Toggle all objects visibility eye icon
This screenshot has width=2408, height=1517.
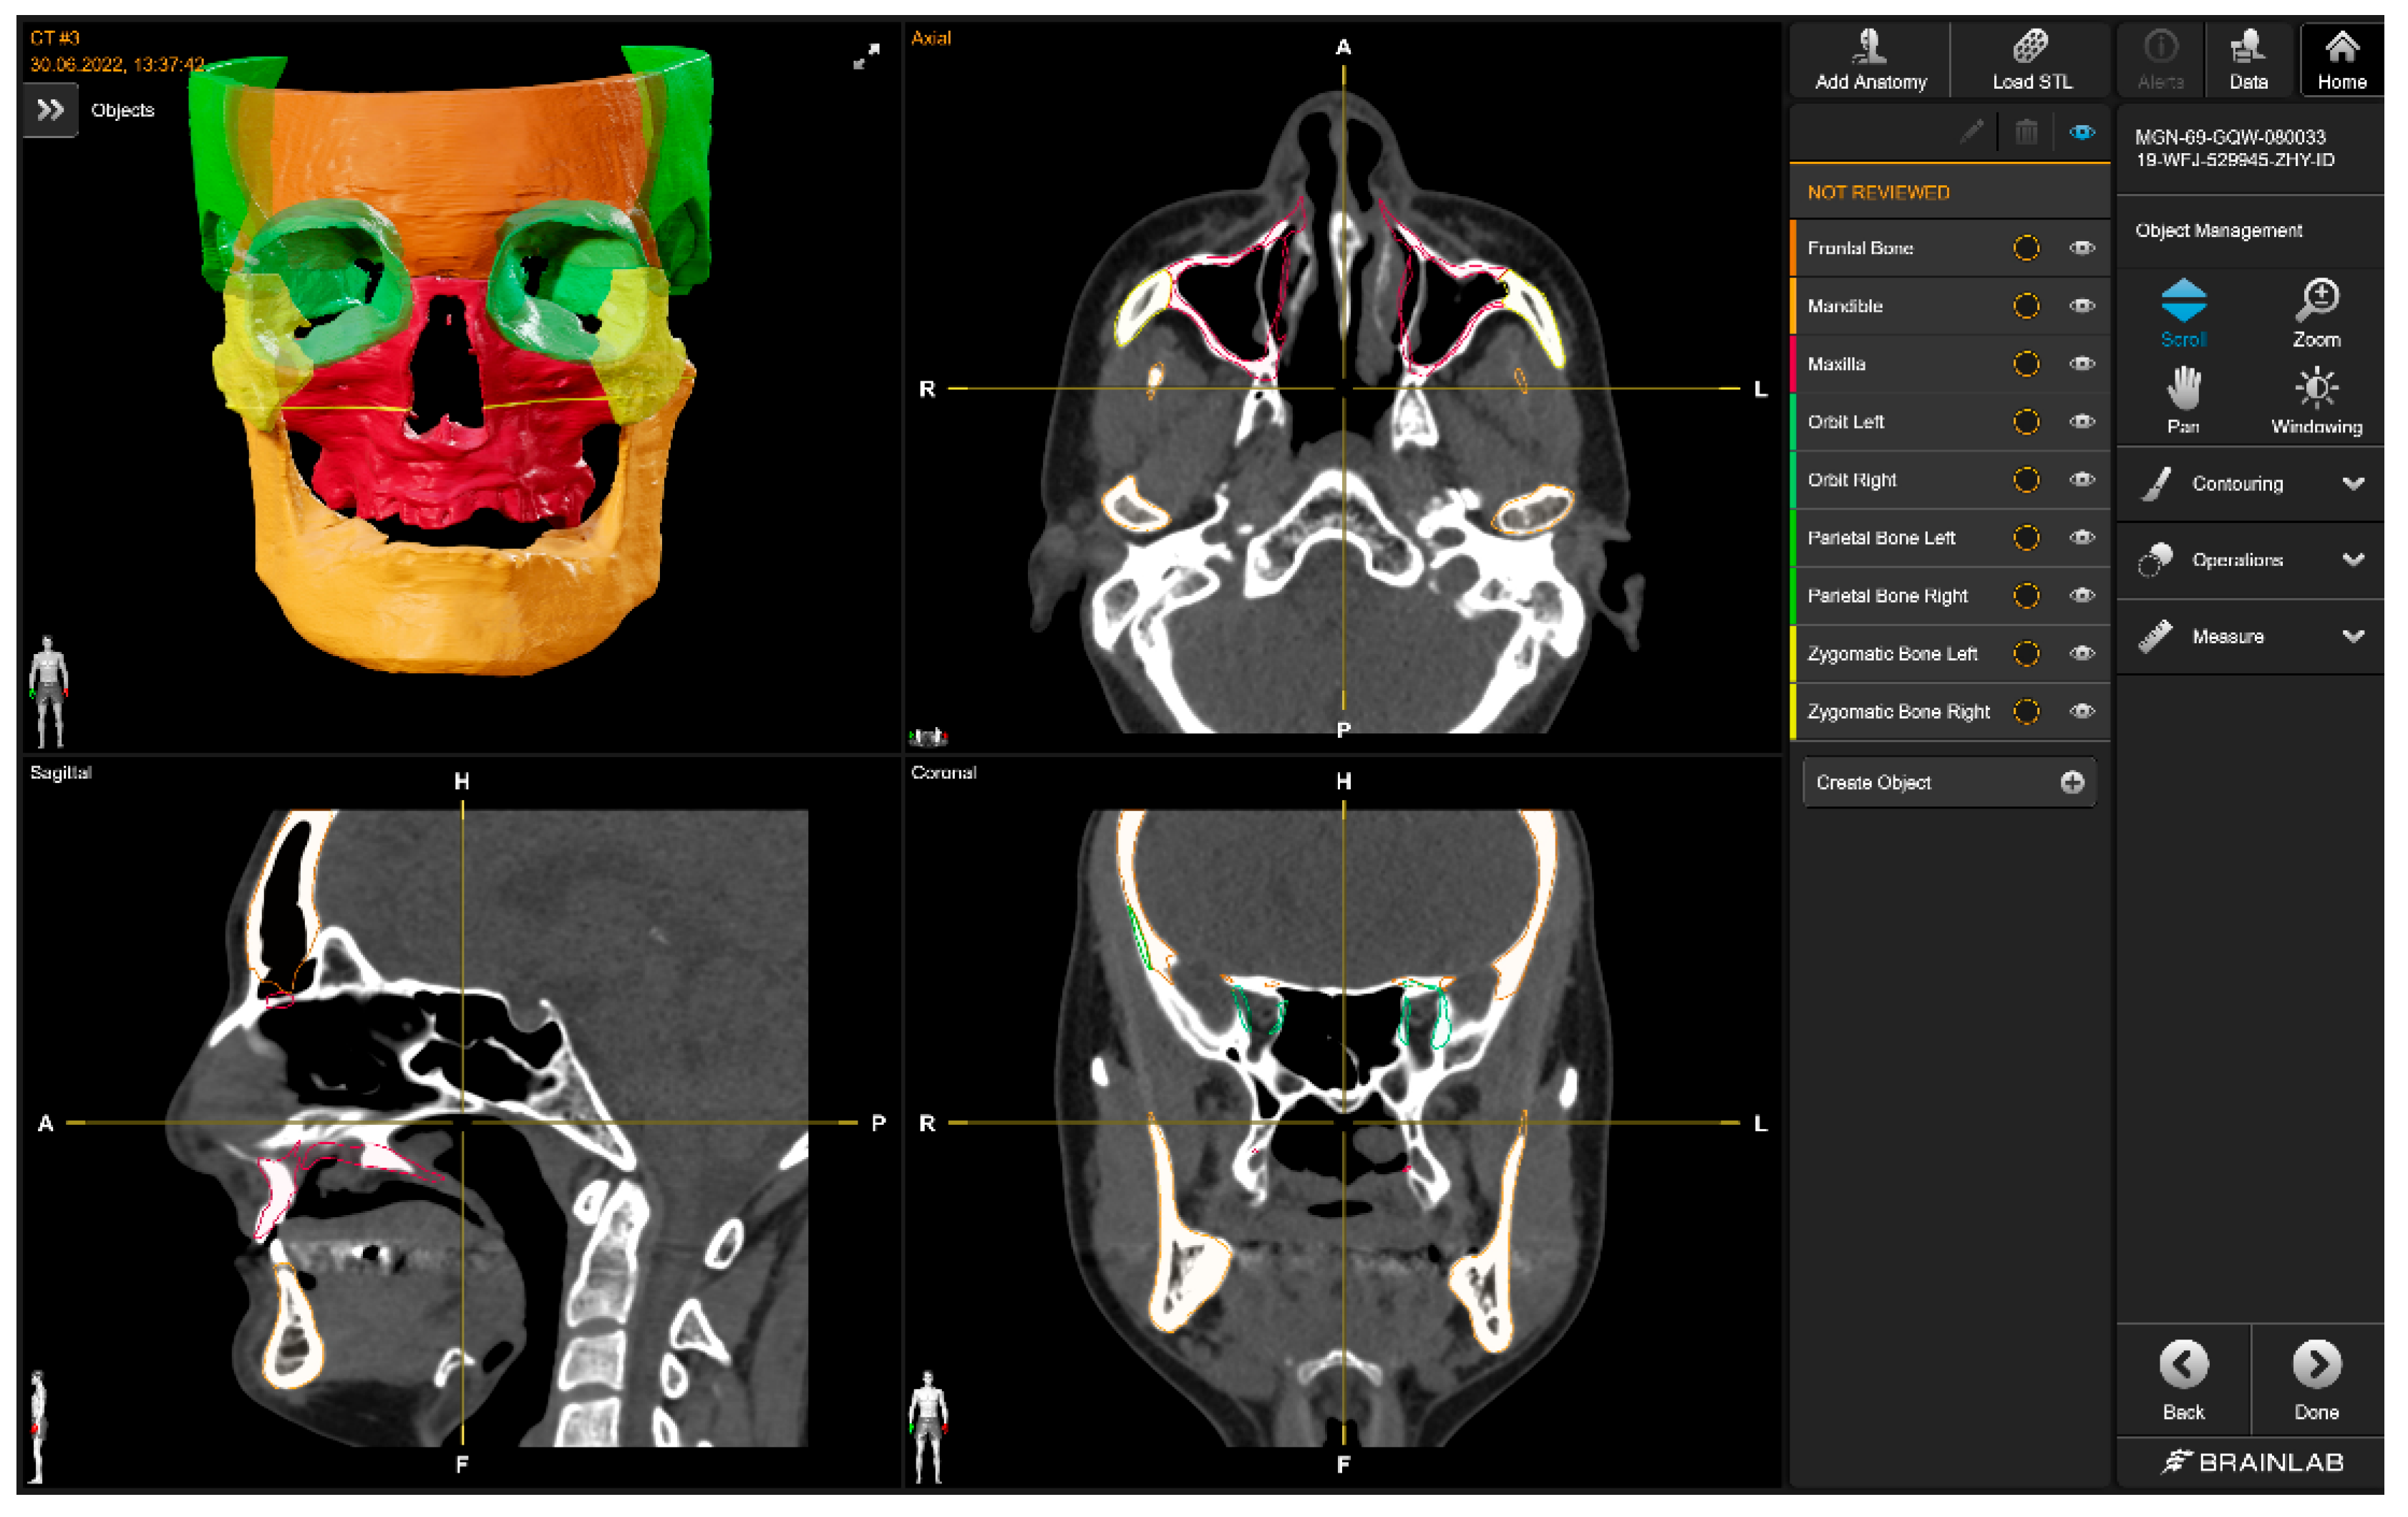(2082, 132)
